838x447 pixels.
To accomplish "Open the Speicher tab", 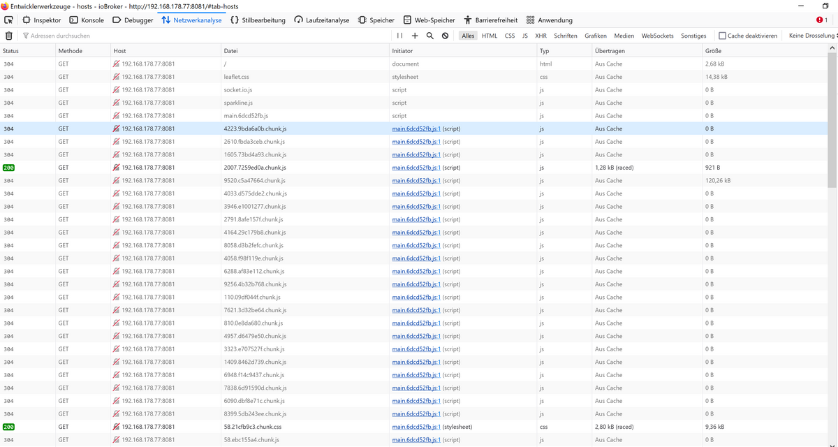I will tap(376, 20).
